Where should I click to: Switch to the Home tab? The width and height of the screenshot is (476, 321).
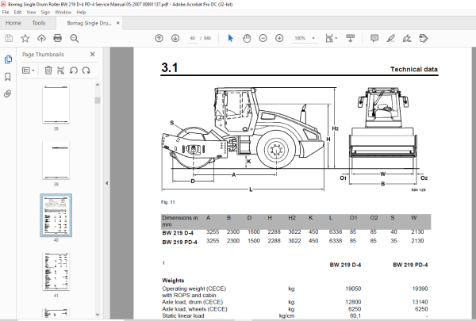(x=13, y=23)
